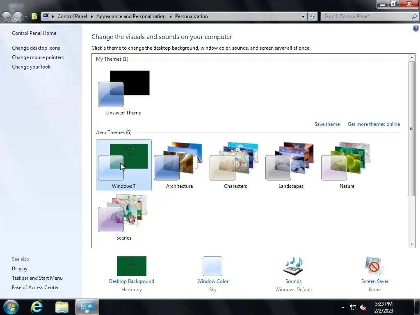Click the Screen Saver link
The height and width of the screenshot is (315, 420).
click(375, 281)
